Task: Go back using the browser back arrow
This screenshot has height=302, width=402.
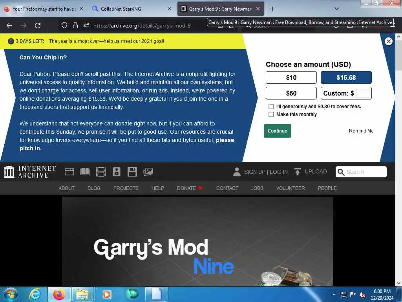Action: (9, 26)
